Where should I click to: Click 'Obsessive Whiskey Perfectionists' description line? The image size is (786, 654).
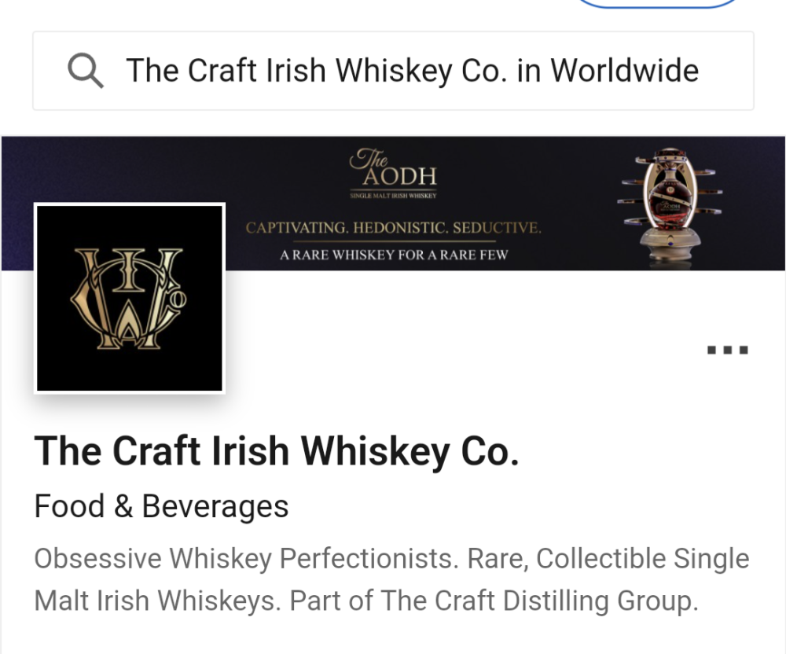(246, 559)
